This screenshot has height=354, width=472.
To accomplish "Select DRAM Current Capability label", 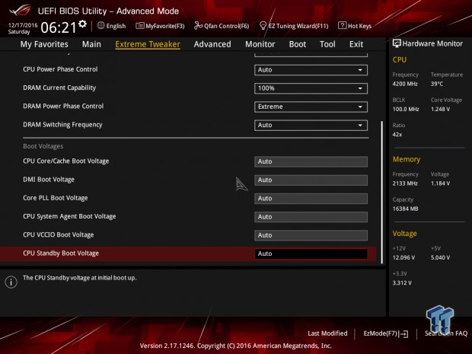I will click(59, 88).
